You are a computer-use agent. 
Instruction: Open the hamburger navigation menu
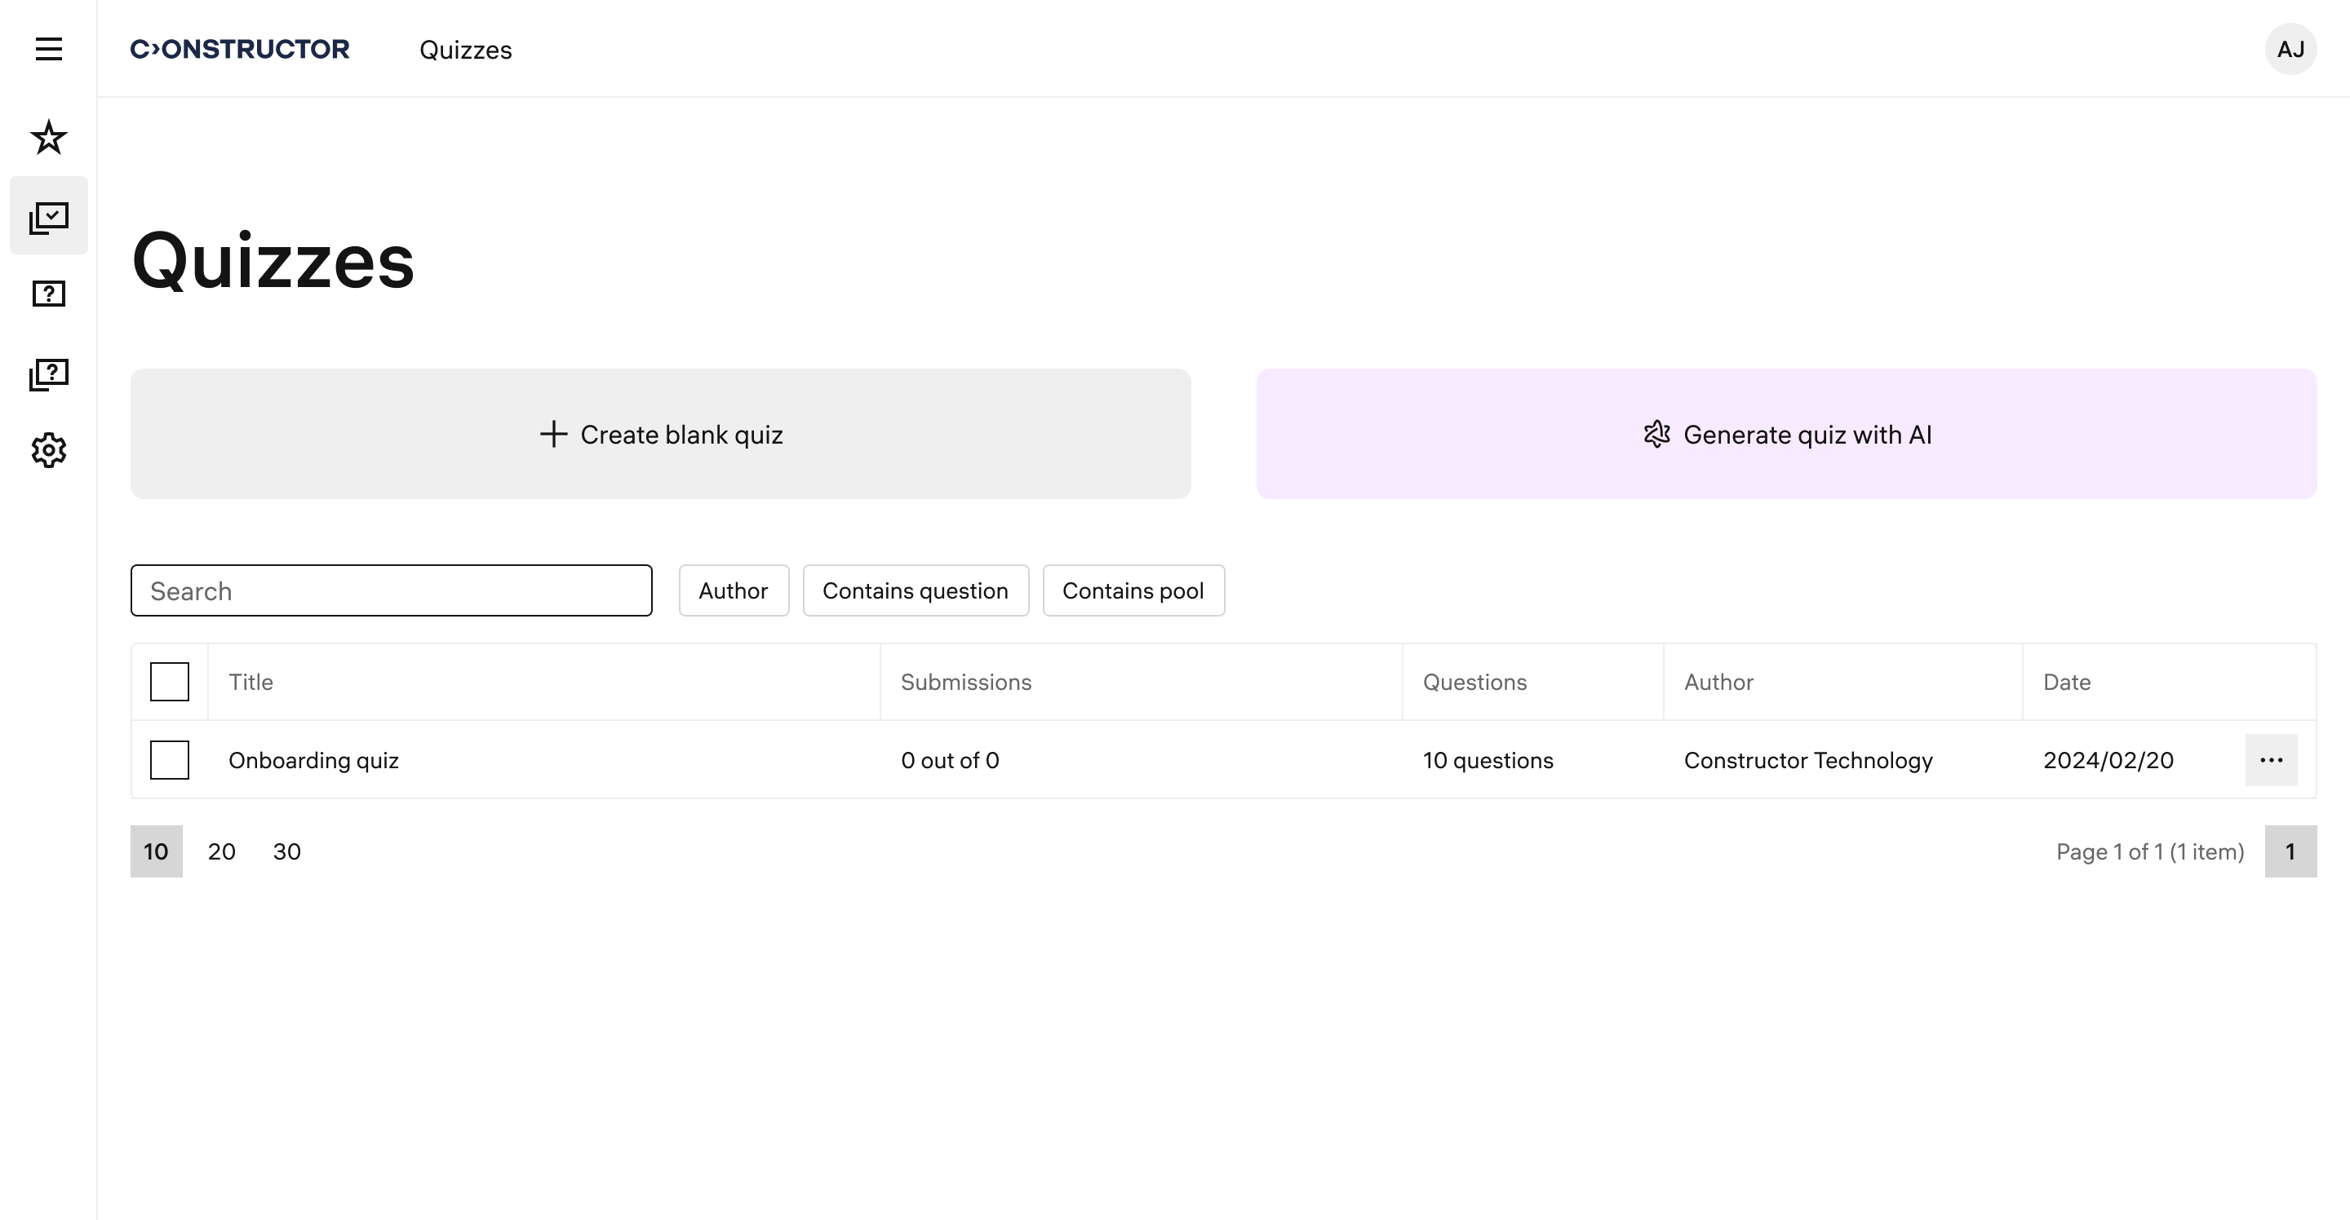pyautogui.click(x=48, y=49)
